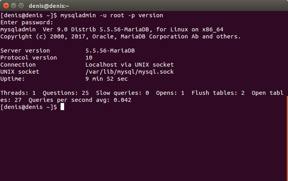Viewport: 288px width, 181px height.
Task: Click the final [denis@denis ~]$ prompt
Action: point(29,107)
